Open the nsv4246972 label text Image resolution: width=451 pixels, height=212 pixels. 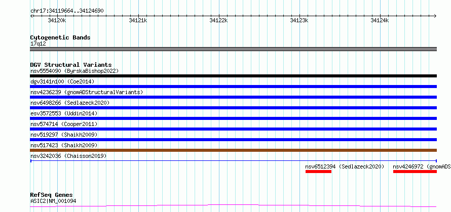pyautogui.click(x=422, y=166)
